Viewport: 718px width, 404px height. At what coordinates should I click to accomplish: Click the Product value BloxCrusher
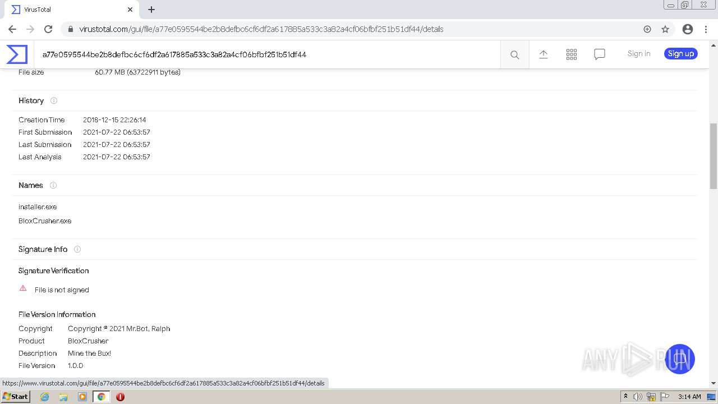(88, 341)
